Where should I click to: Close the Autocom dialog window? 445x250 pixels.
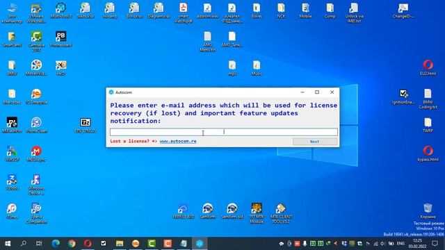pyautogui.click(x=332, y=92)
